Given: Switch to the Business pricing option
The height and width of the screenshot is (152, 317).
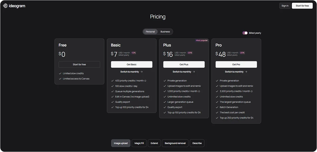Looking at the screenshot, I should [x=165, y=31].
